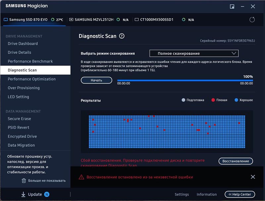Click the 'Начать' start scan button
This screenshot has width=265, height=201.
(x=96, y=80)
